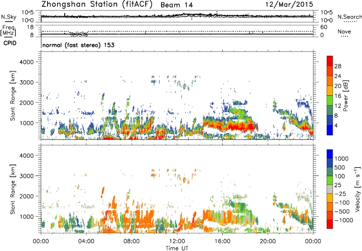This screenshot has width=362, height=251.
Task: Click the "16" power colorbar label
Action: (x=338, y=96)
